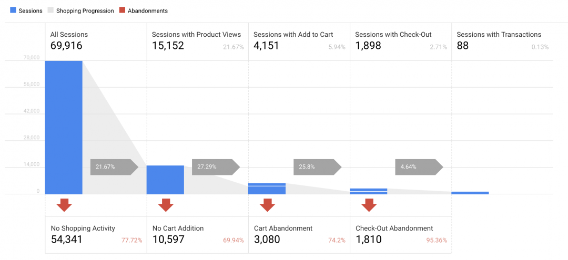Click the 4.64% progression arrow
The width and height of the screenshot is (568, 260).
point(419,167)
